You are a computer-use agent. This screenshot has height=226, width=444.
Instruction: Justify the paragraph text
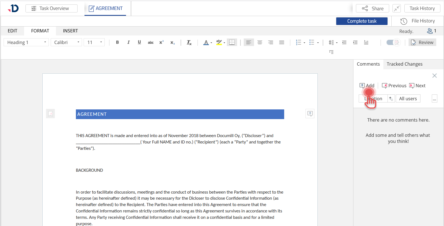click(281, 42)
